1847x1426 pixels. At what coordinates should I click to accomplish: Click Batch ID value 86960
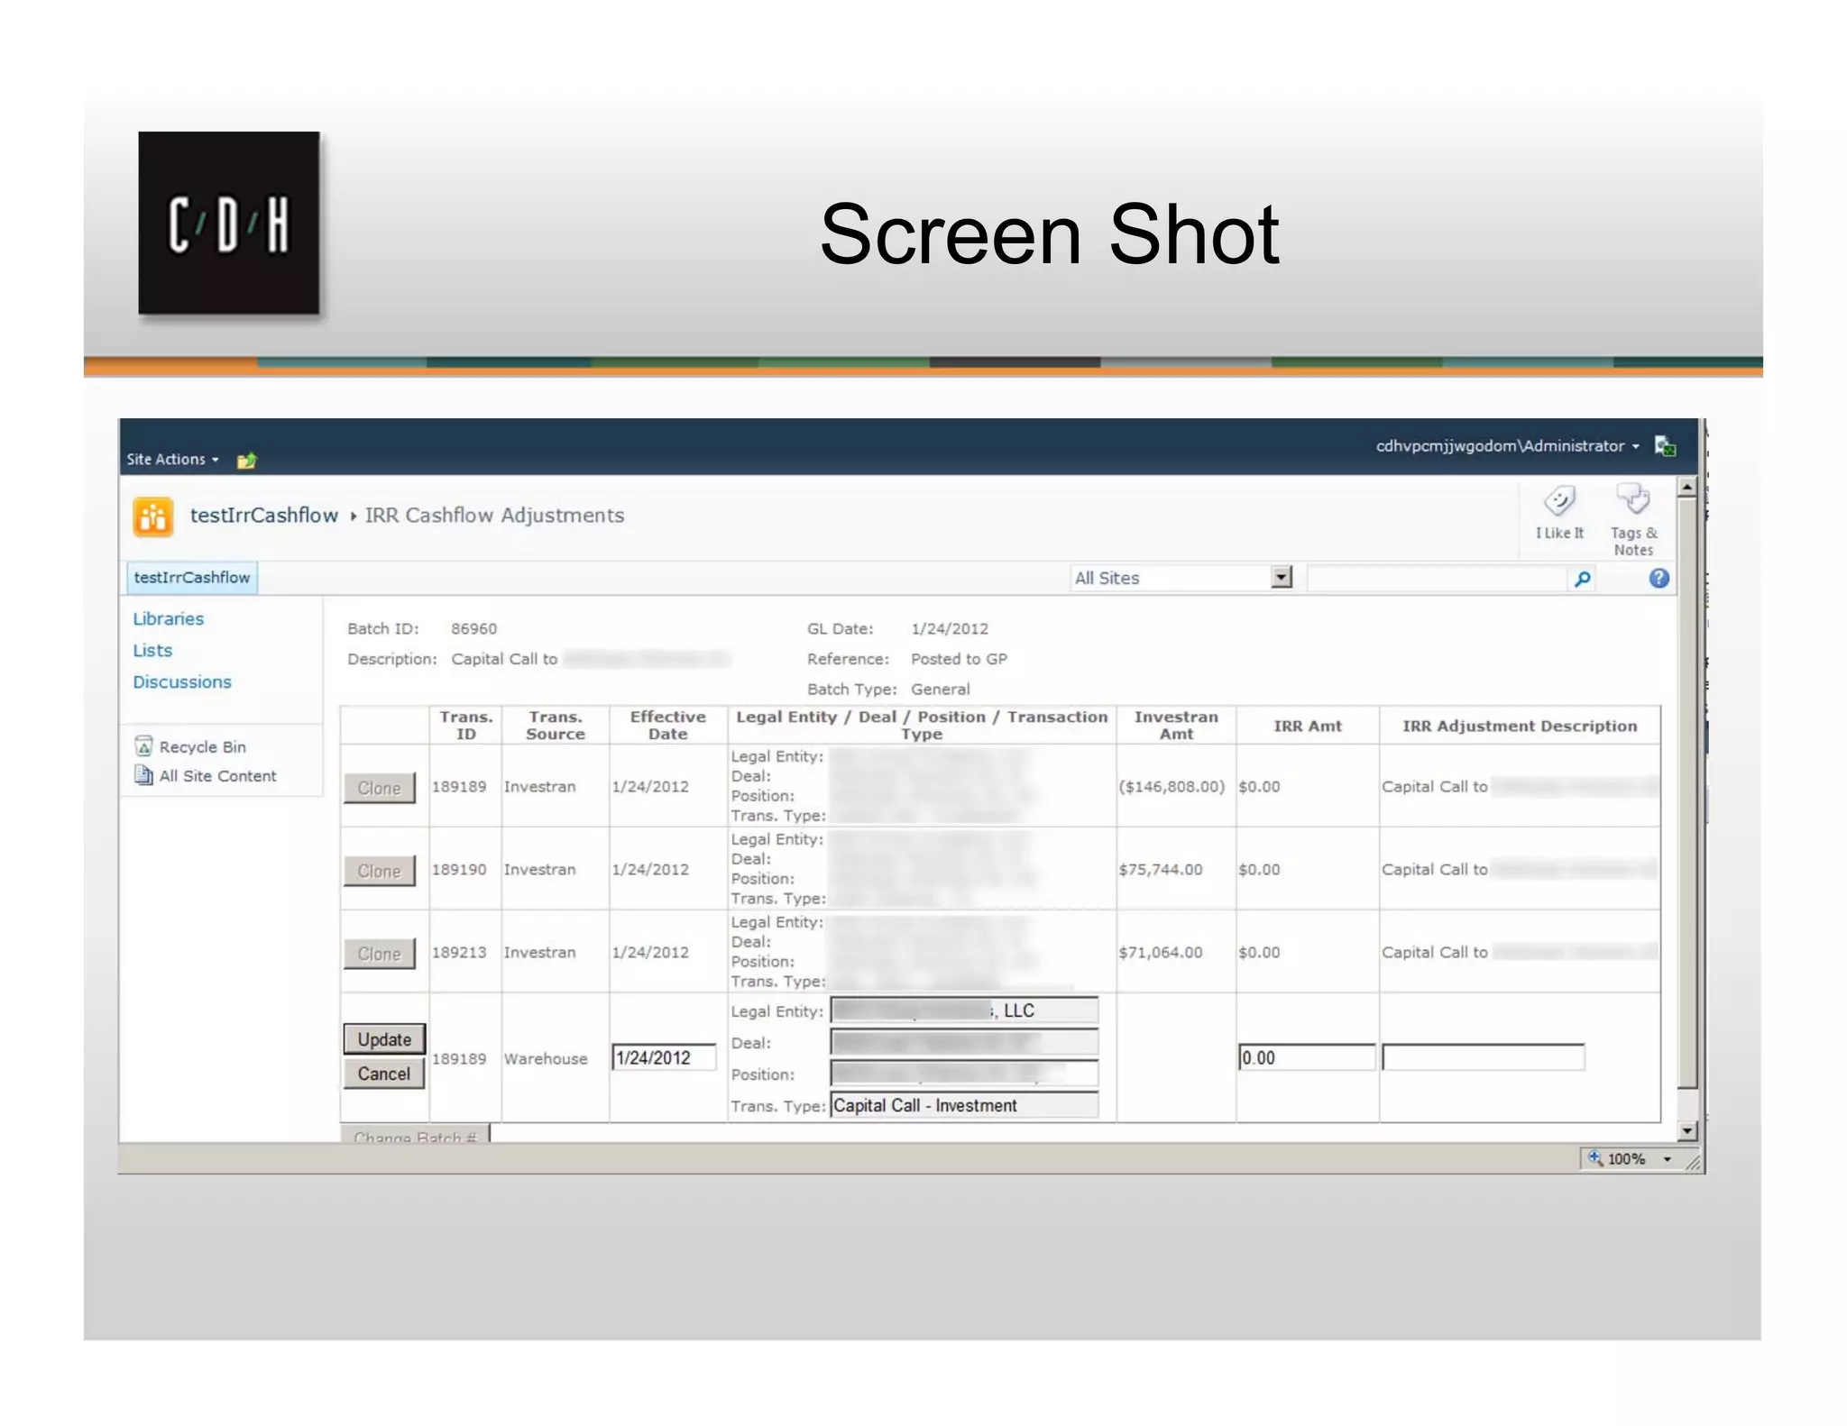[x=473, y=628]
